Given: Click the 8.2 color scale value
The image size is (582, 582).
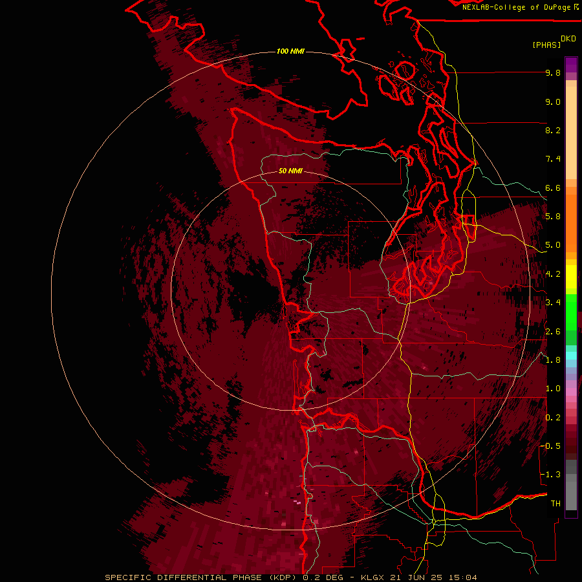Looking at the screenshot, I should (553, 130).
